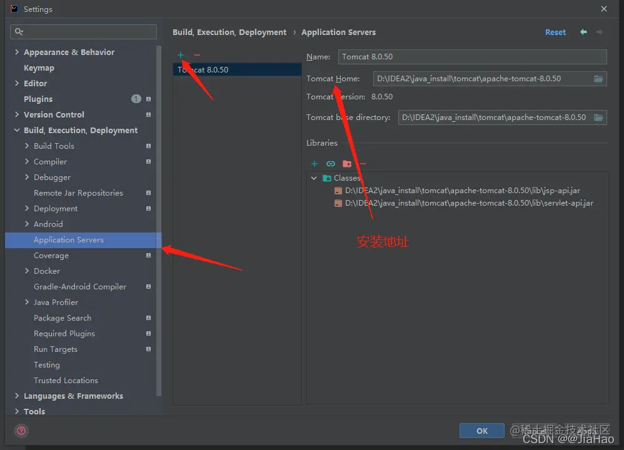Open the Testing settings page
The width and height of the screenshot is (624, 450).
(x=47, y=365)
